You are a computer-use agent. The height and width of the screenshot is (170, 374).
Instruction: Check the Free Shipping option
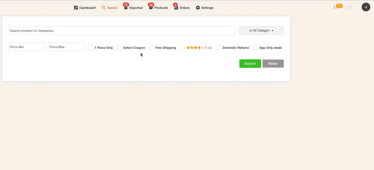pyautogui.click(x=152, y=47)
